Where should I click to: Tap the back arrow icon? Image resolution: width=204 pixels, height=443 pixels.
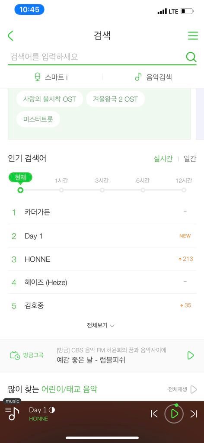pyautogui.click(x=11, y=36)
